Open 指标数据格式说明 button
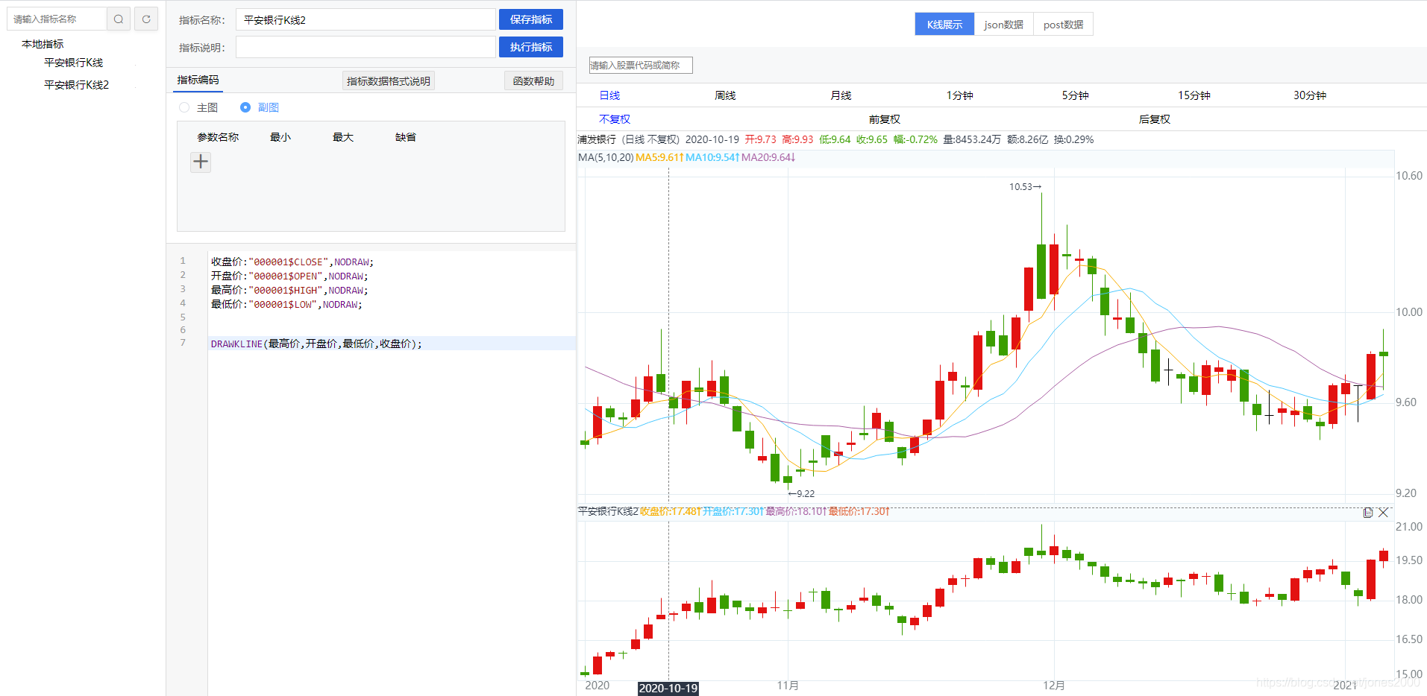This screenshot has height=696, width=1427. coord(389,81)
